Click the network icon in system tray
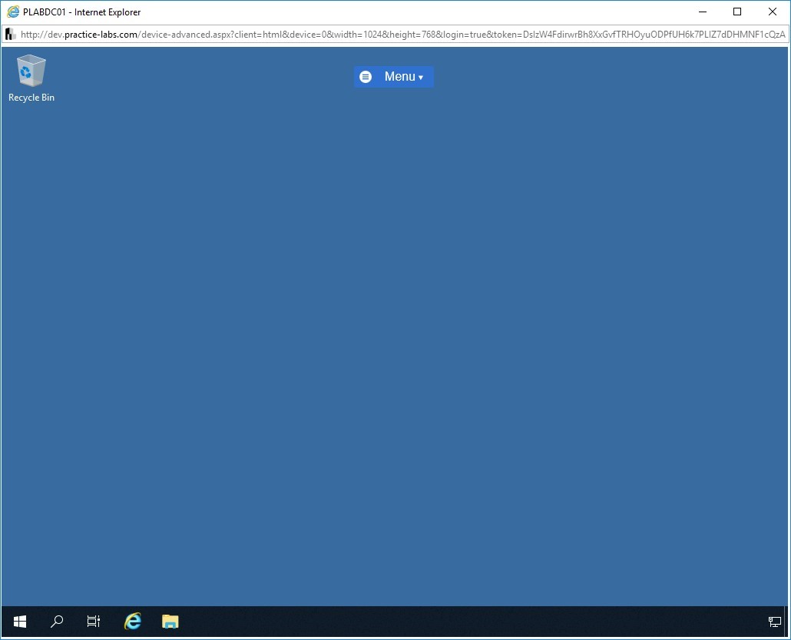791x640 pixels. tap(774, 622)
